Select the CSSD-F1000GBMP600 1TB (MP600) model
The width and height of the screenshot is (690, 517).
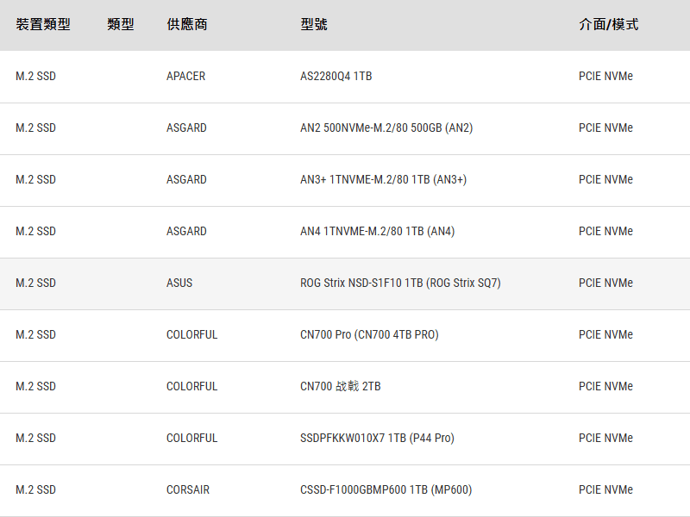pyautogui.click(x=386, y=489)
